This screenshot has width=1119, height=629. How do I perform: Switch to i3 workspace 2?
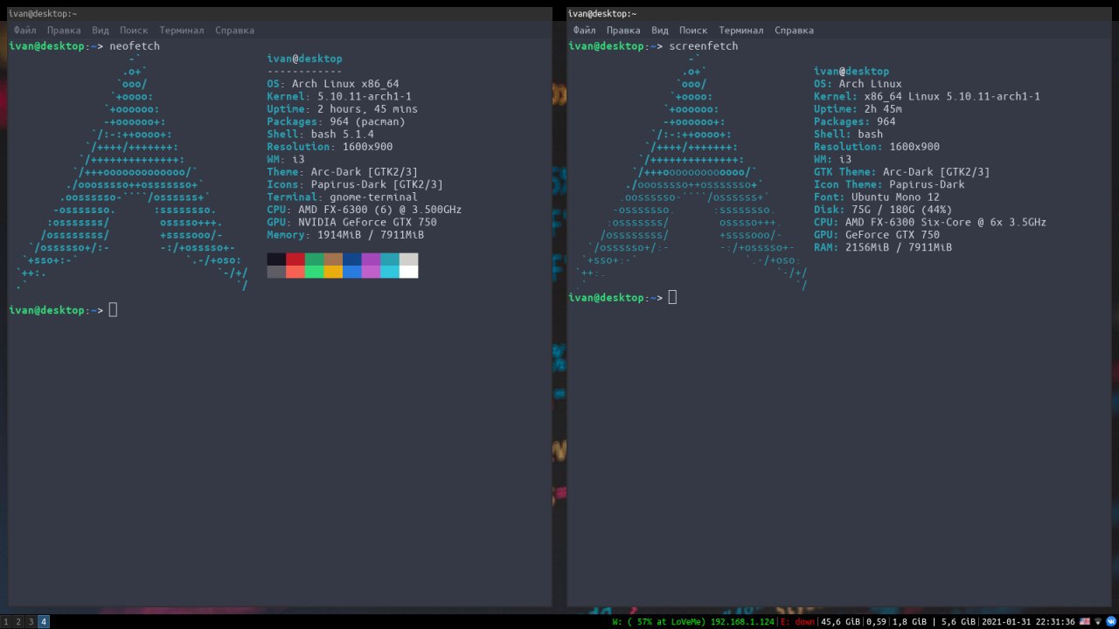pos(18,622)
